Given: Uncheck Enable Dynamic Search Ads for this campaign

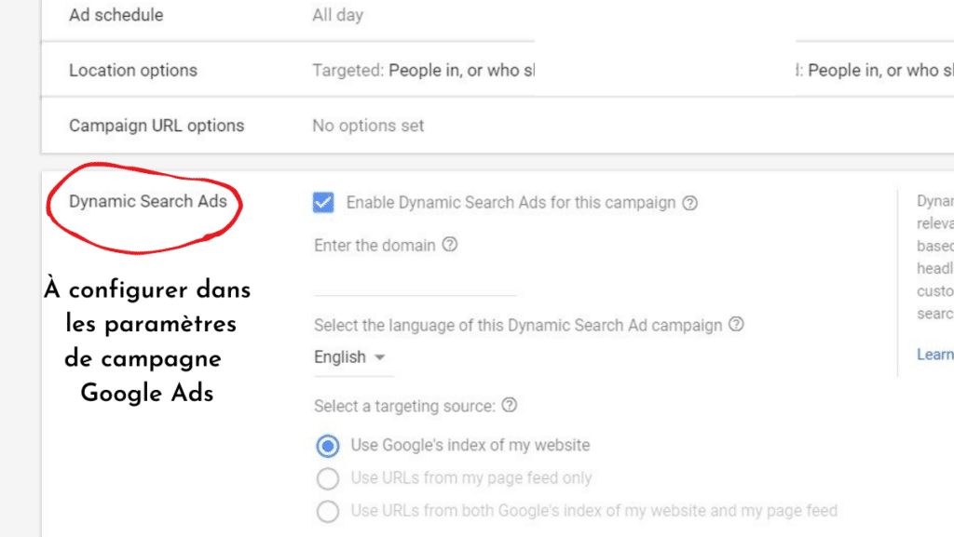Looking at the screenshot, I should (x=323, y=202).
